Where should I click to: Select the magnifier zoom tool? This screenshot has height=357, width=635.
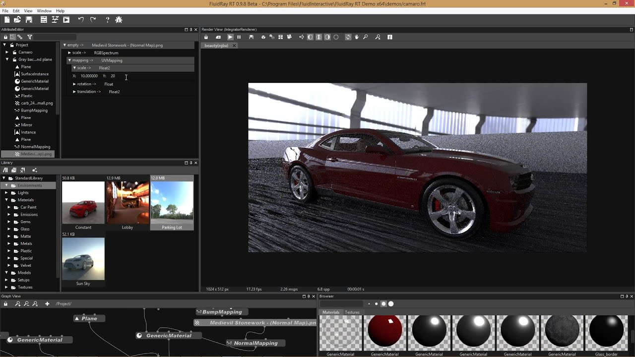pos(365,37)
